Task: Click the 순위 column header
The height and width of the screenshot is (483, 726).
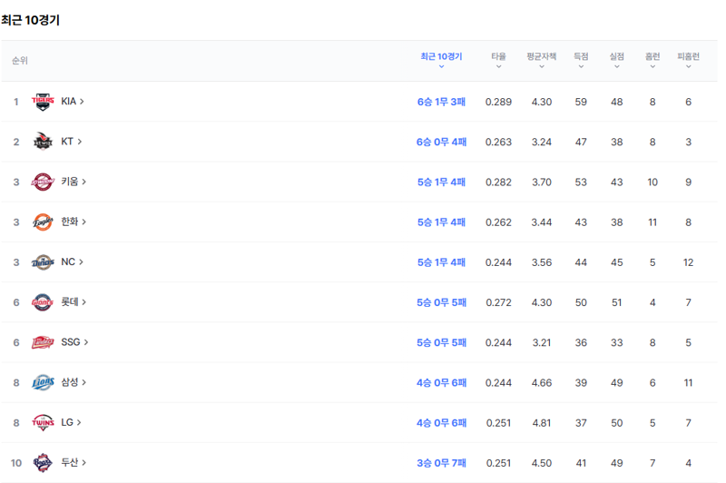Action: click(x=20, y=61)
